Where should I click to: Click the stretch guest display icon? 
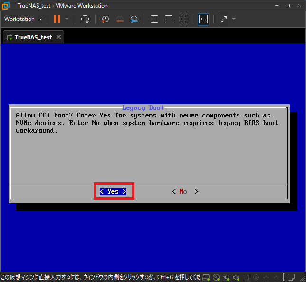tap(224, 19)
